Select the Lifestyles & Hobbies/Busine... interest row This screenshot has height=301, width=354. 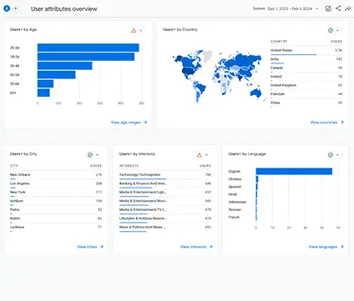click(165, 218)
